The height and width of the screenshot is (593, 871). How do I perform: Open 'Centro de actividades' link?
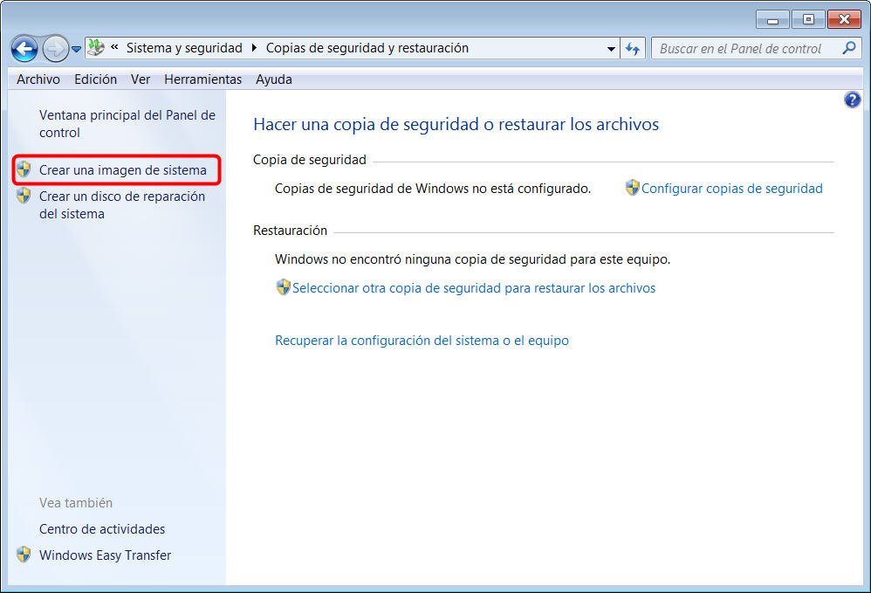[x=102, y=529]
